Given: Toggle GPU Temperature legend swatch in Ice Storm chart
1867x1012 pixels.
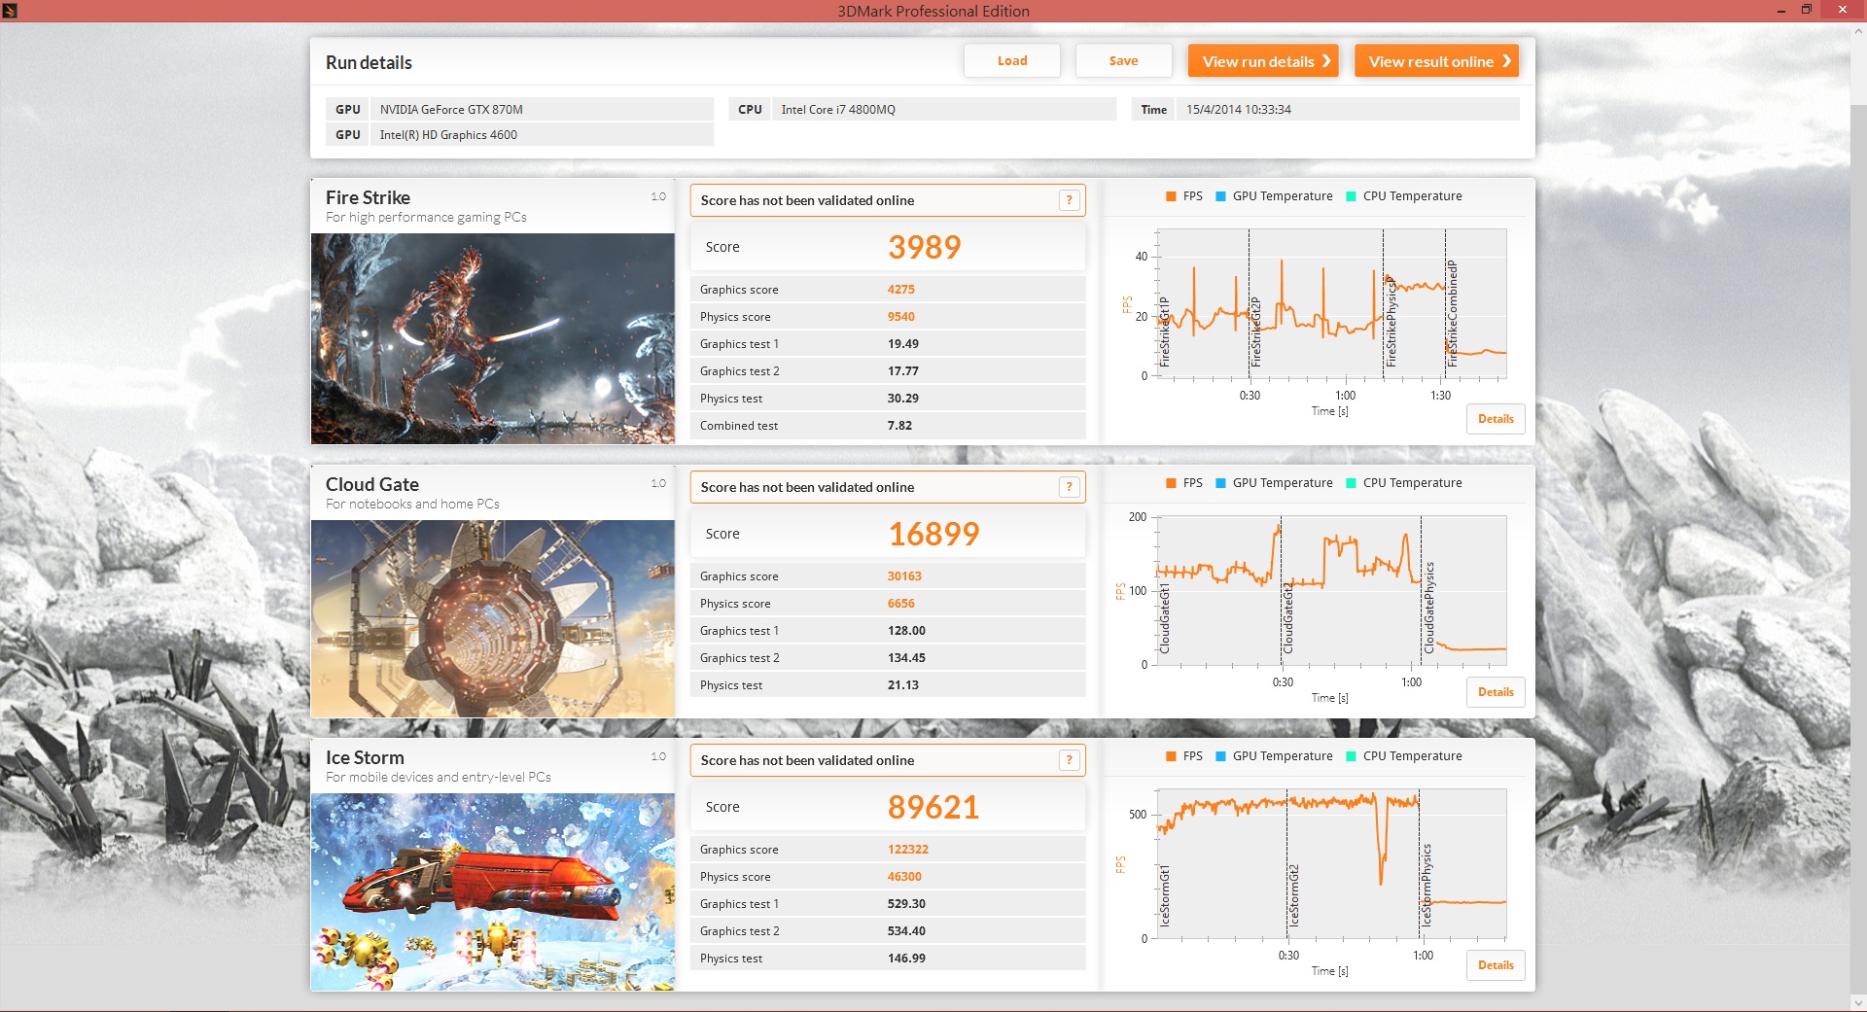Looking at the screenshot, I should click(1220, 756).
